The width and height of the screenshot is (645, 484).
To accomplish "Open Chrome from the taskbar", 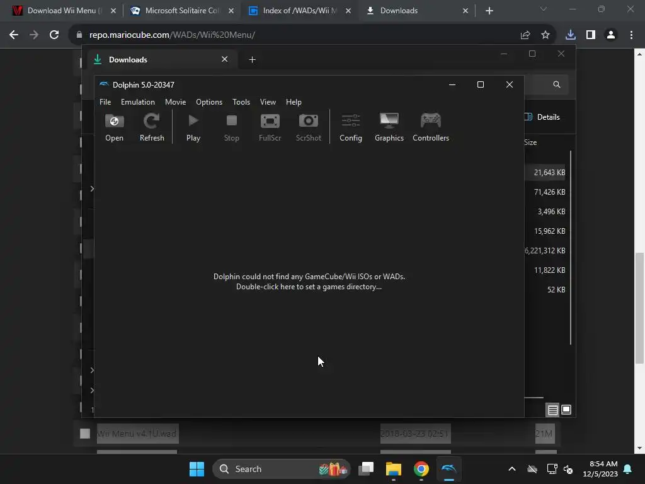I will [421, 469].
